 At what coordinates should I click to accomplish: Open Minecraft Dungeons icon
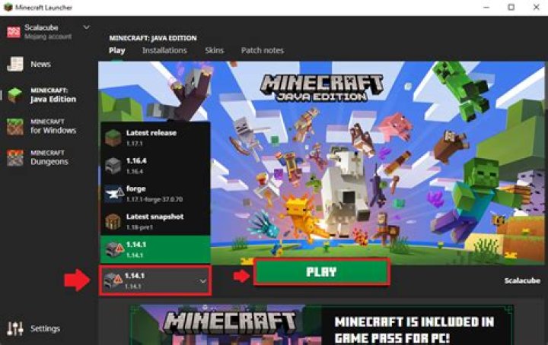(15, 157)
